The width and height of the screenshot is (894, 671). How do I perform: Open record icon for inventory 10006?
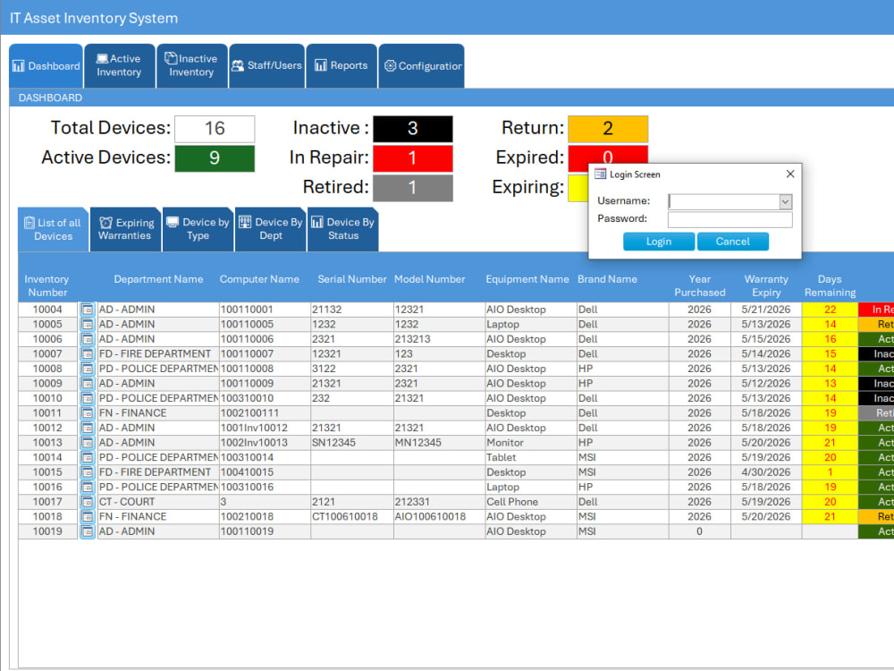pos(87,339)
